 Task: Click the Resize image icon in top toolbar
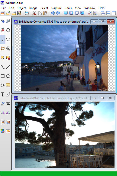point(90,13)
